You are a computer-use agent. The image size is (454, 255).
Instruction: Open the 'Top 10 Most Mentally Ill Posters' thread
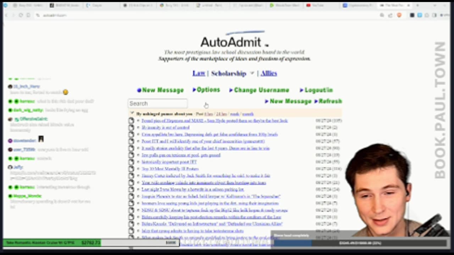[x=170, y=169]
